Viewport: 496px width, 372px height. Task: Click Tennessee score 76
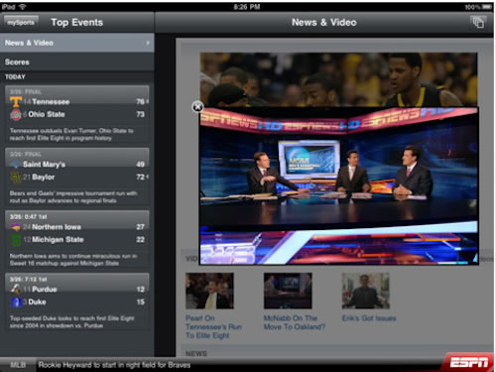point(140,101)
